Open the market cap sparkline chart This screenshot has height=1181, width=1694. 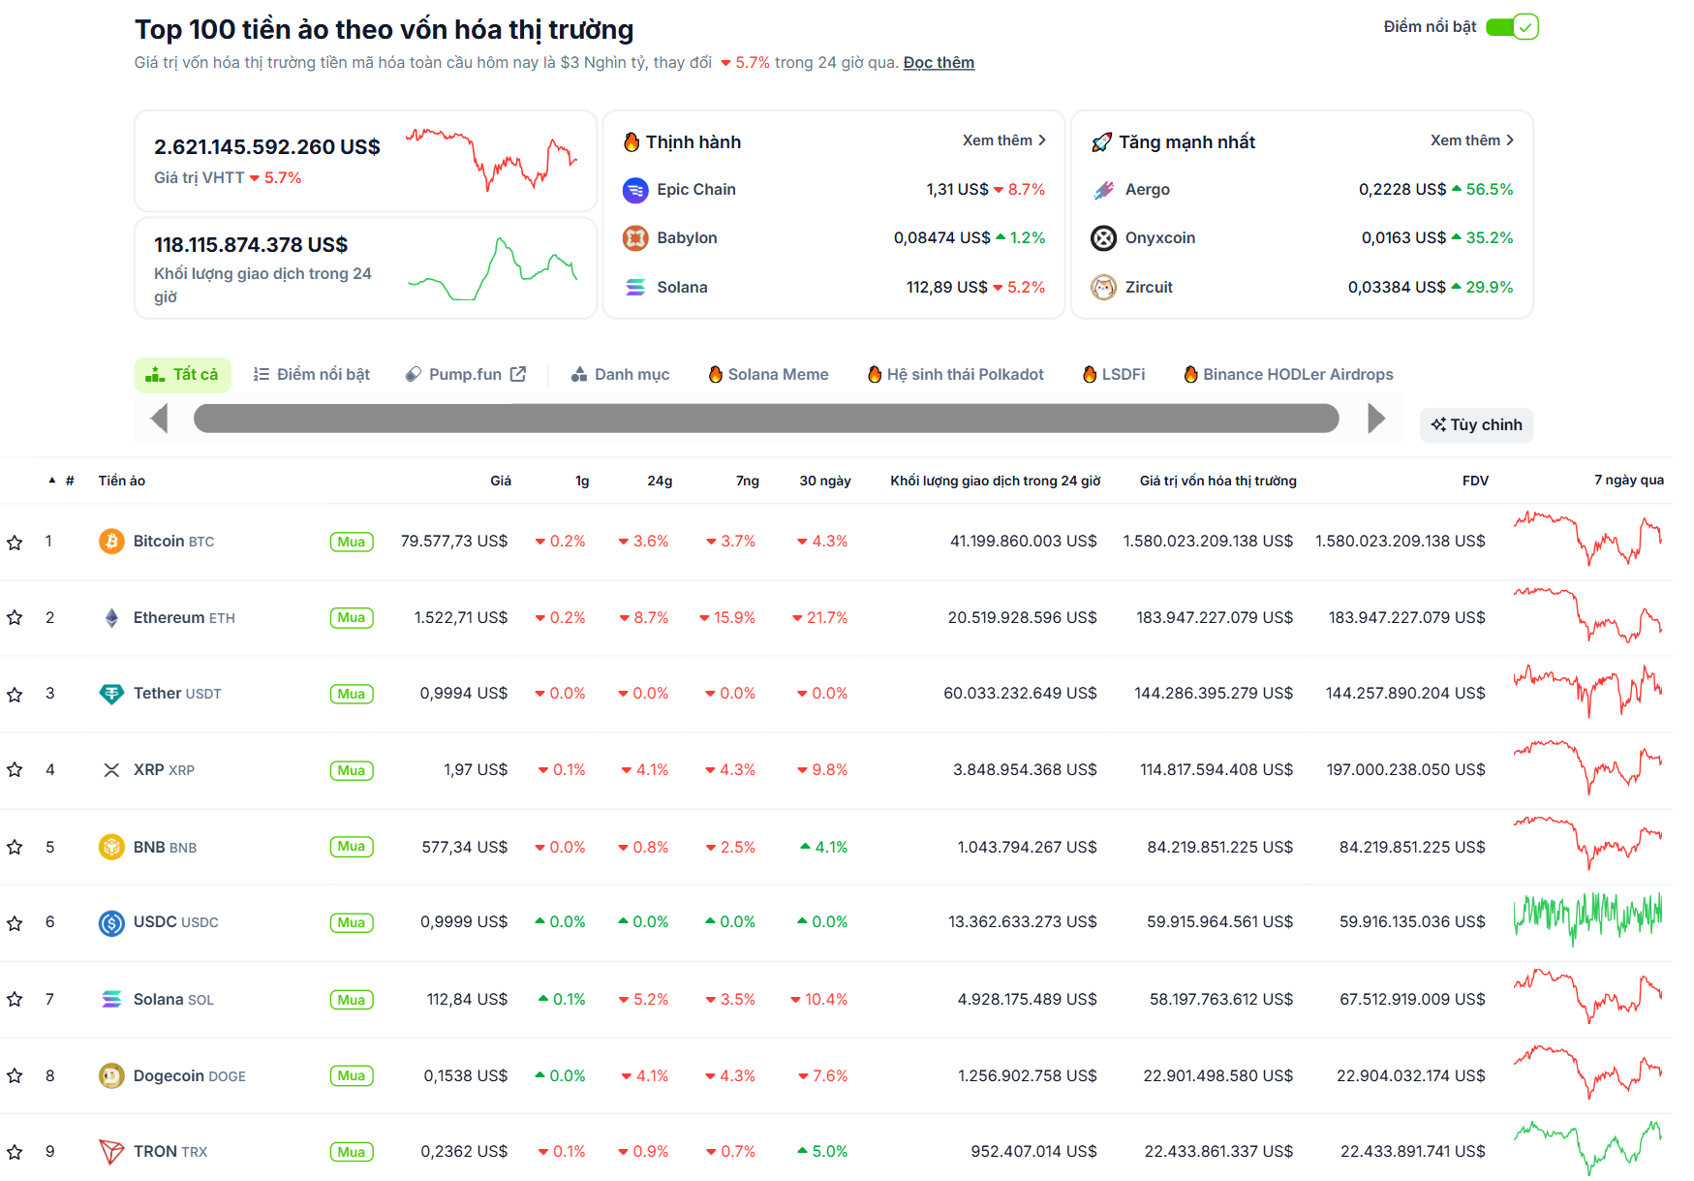pos(491,159)
